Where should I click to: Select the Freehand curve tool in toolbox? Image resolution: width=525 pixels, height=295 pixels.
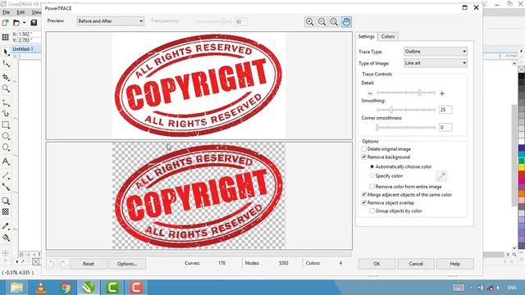coord(6,102)
